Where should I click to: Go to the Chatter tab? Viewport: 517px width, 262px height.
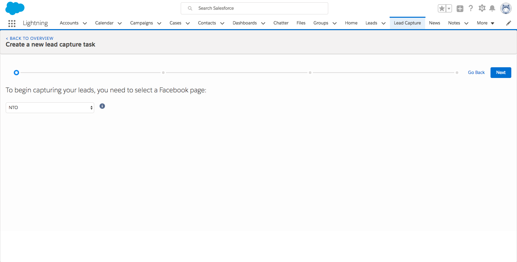pos(281,23)
